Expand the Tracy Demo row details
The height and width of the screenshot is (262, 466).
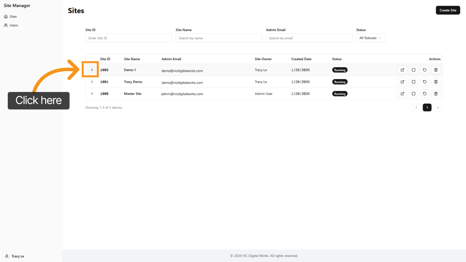coord(92,82)
